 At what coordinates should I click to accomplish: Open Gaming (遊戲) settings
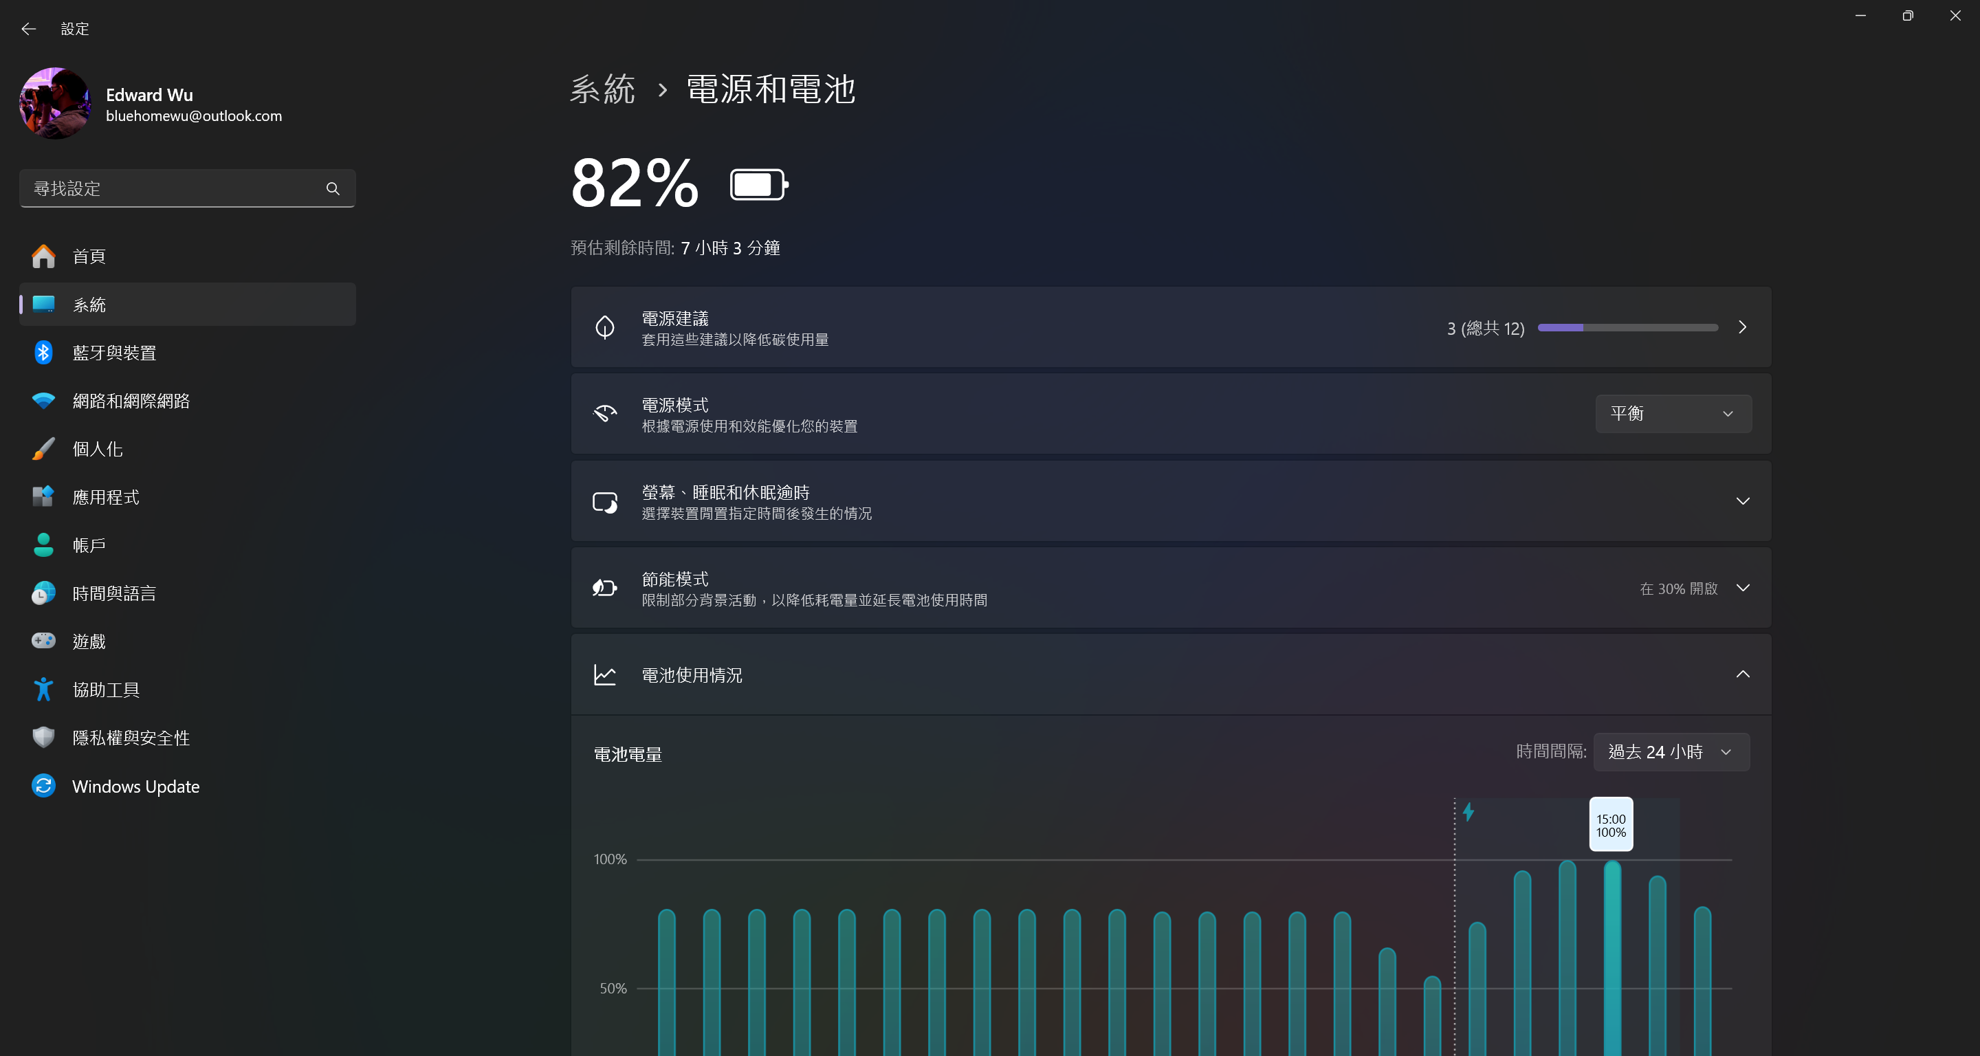pyautogui.click(x=89, y=641)
